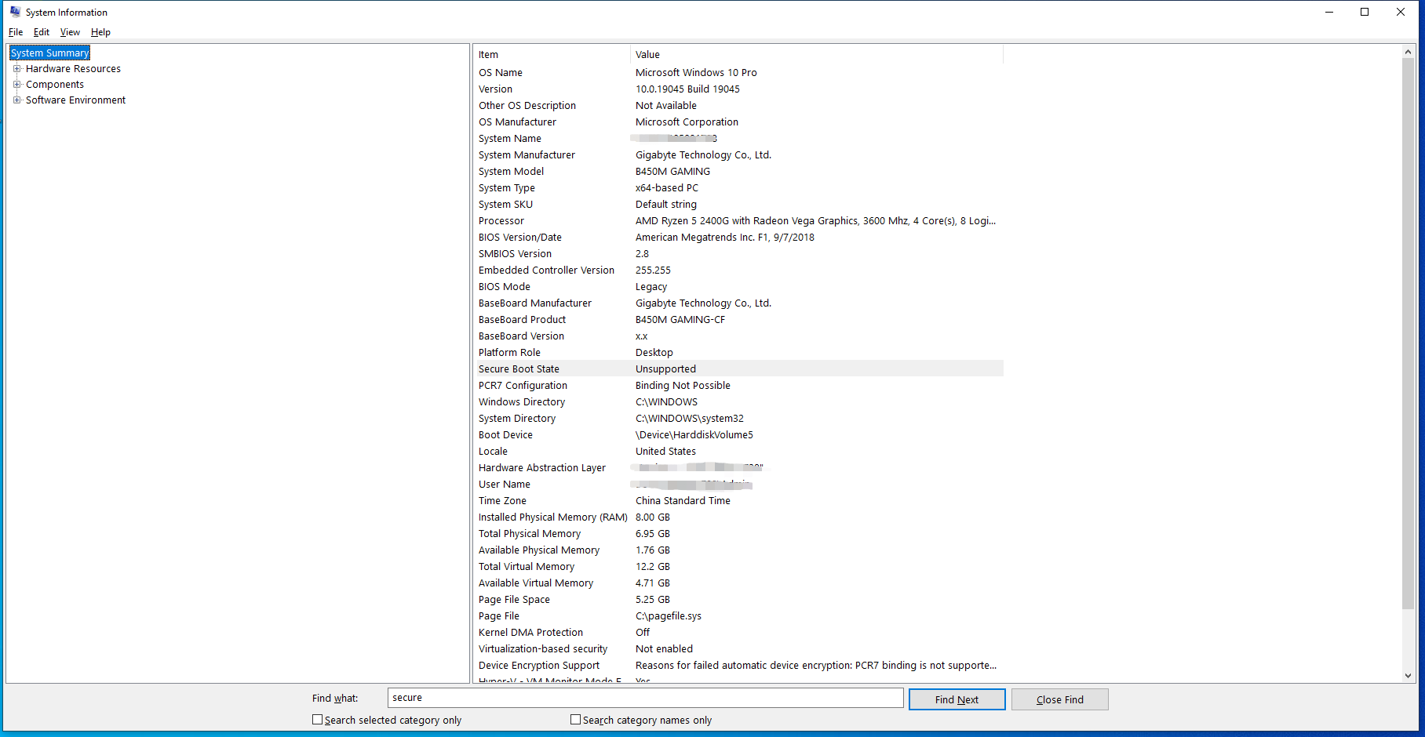Enable Search selected category only
The height and width of the screenshot is (737, 1425).
click(317, 719)
